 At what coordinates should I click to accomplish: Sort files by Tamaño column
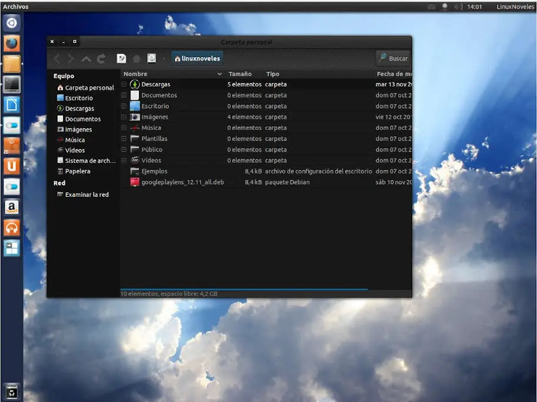[x=240, y=74]
